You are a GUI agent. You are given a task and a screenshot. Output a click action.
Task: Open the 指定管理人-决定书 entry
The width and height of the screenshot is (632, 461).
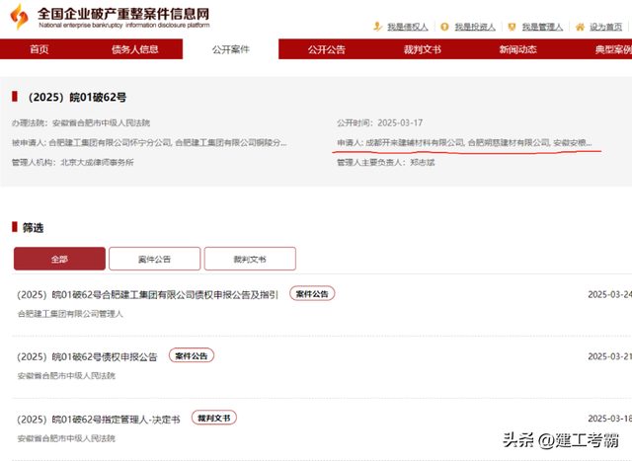click(x=99, y=420)
